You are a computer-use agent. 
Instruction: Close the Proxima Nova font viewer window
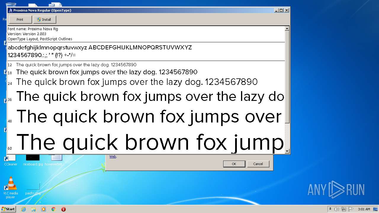pyautogui.click(x=287, y=10)
